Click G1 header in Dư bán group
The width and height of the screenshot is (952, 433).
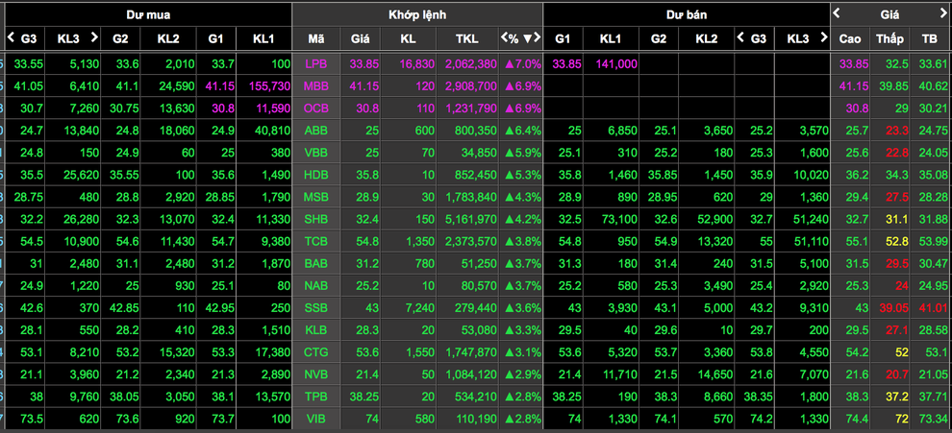[563, 38]
